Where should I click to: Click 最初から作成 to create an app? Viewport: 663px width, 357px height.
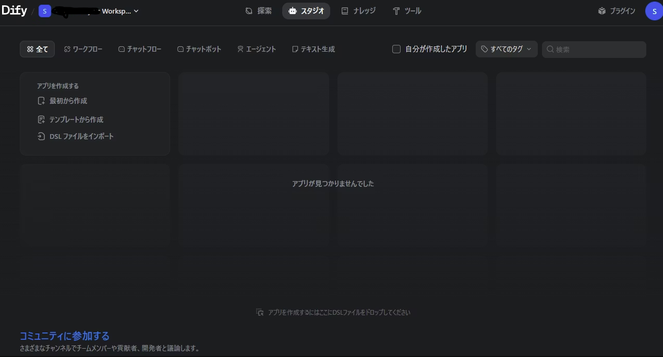click(x=68, y=101)
